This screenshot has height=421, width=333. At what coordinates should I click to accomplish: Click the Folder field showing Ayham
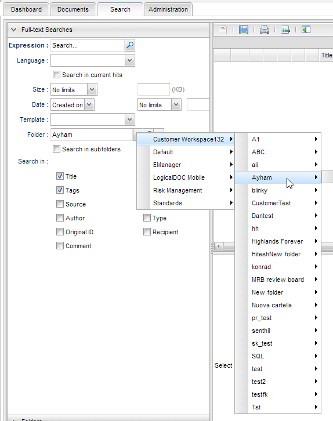(92, 135)
